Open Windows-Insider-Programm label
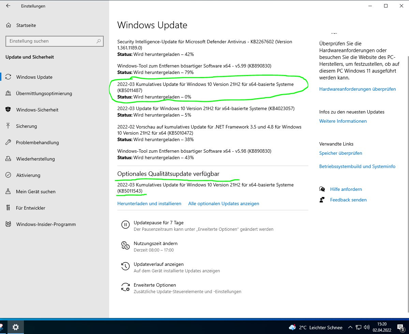This screenshot has width=409, height=334. [46, 224]
